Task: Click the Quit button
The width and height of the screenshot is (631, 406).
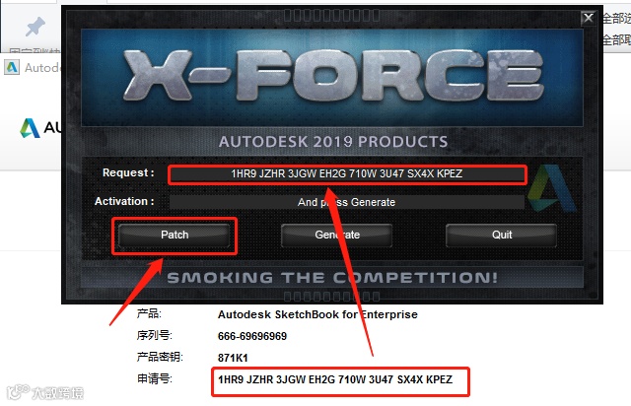Action: pyautogui.click(x=502, y=235)
